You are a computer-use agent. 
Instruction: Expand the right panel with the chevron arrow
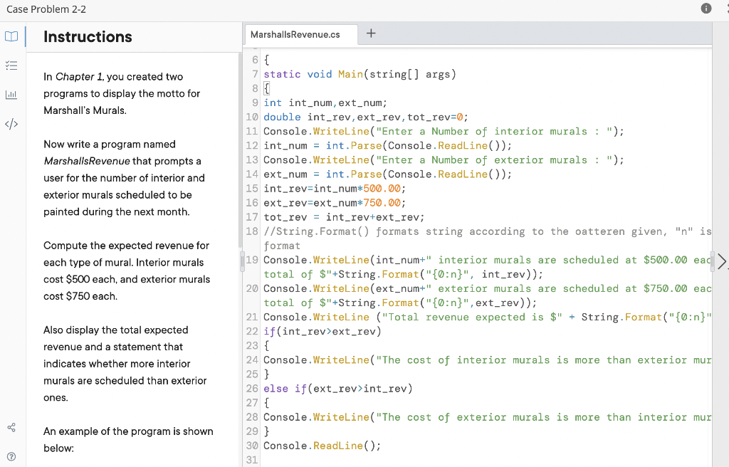click(722, 262)
